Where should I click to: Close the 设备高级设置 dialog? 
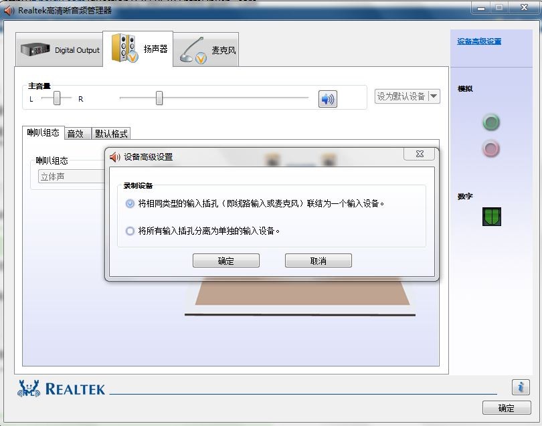(420, 154)
